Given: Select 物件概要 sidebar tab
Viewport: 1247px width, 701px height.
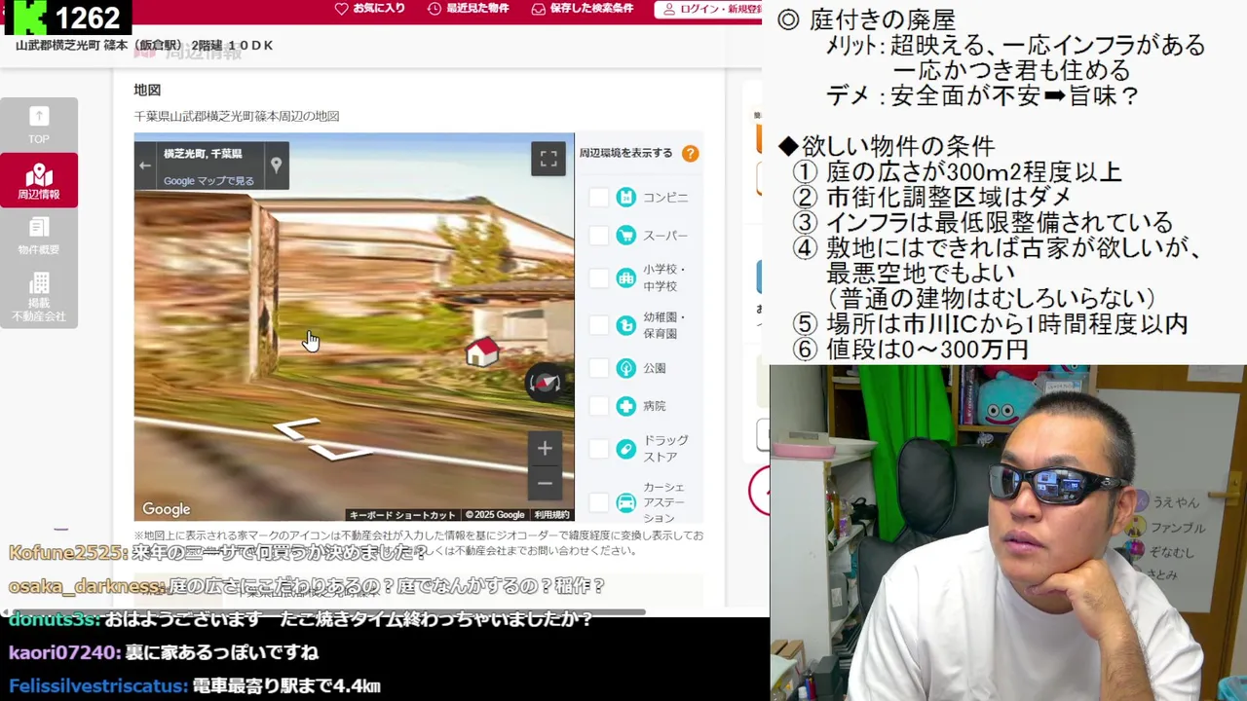Looking at the screenshot, I should (x=39, y=237).
